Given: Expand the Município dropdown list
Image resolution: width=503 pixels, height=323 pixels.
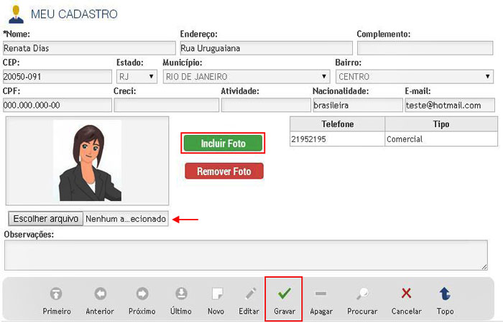Looking at the screenshot, I should pos(246,76).
